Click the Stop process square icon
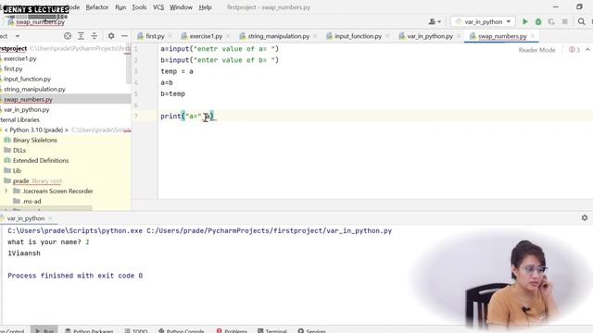 [564, 22]
